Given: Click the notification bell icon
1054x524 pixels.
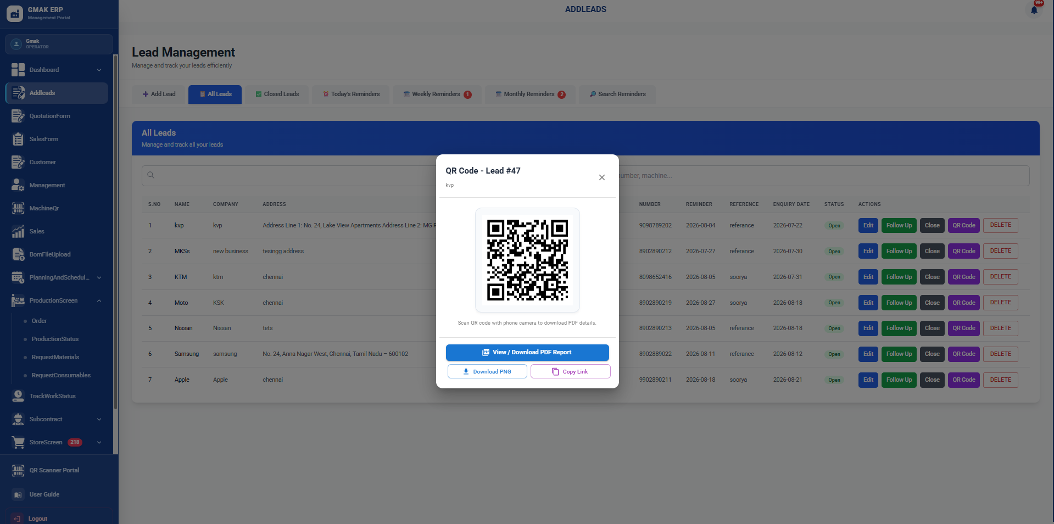Looking at the screenshot, I should pos(1034,10).
